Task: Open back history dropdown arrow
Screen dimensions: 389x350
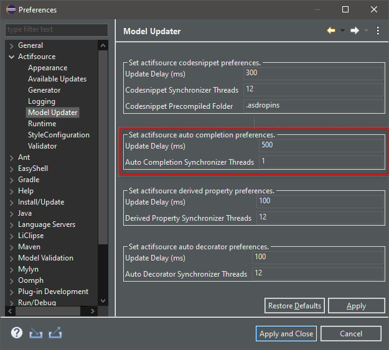Action: click(x=342, y=30)
